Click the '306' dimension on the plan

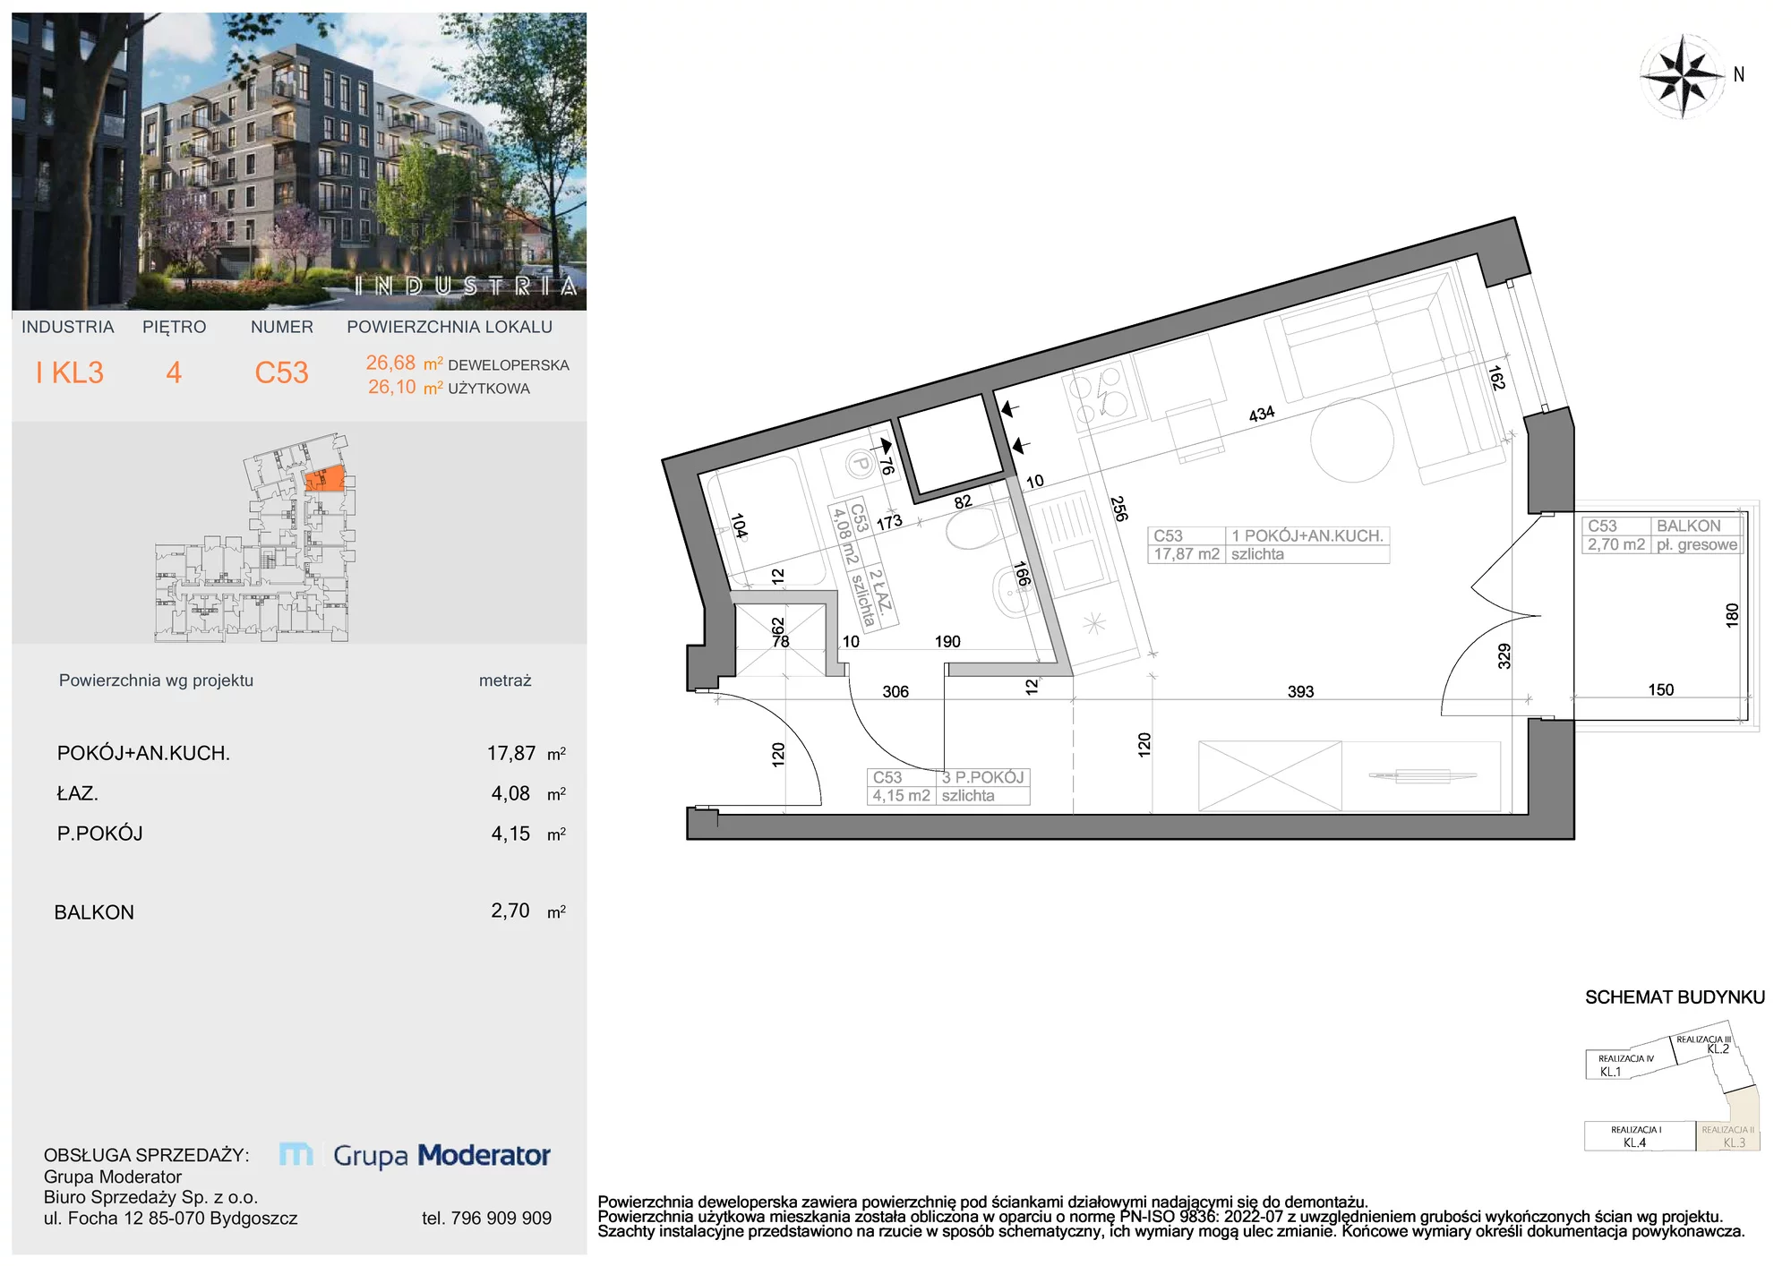tap(895, 691)
